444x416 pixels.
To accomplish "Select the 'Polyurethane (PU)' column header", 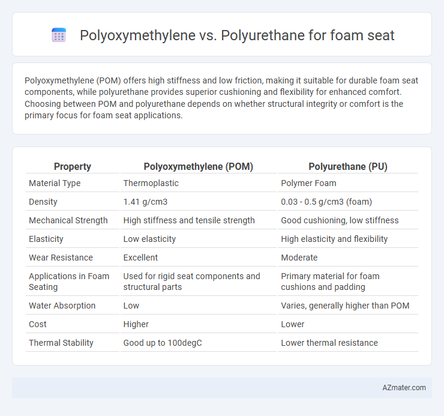I will pyautogui.click(x=348, y=166).
